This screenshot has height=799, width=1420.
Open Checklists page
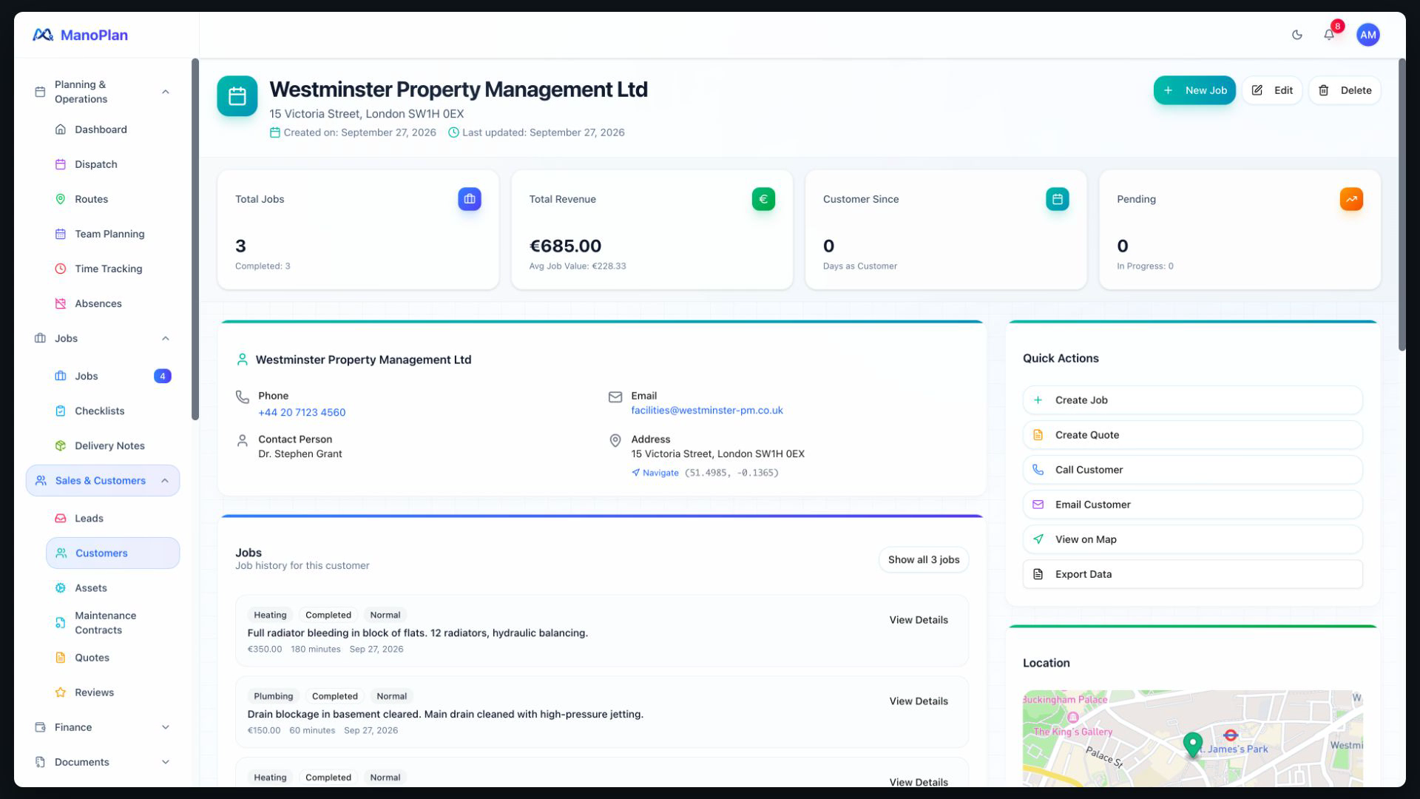click(x=112, y=411)
